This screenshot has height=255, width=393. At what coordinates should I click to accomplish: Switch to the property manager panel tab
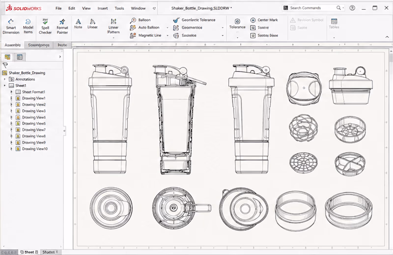pos(20,57)
